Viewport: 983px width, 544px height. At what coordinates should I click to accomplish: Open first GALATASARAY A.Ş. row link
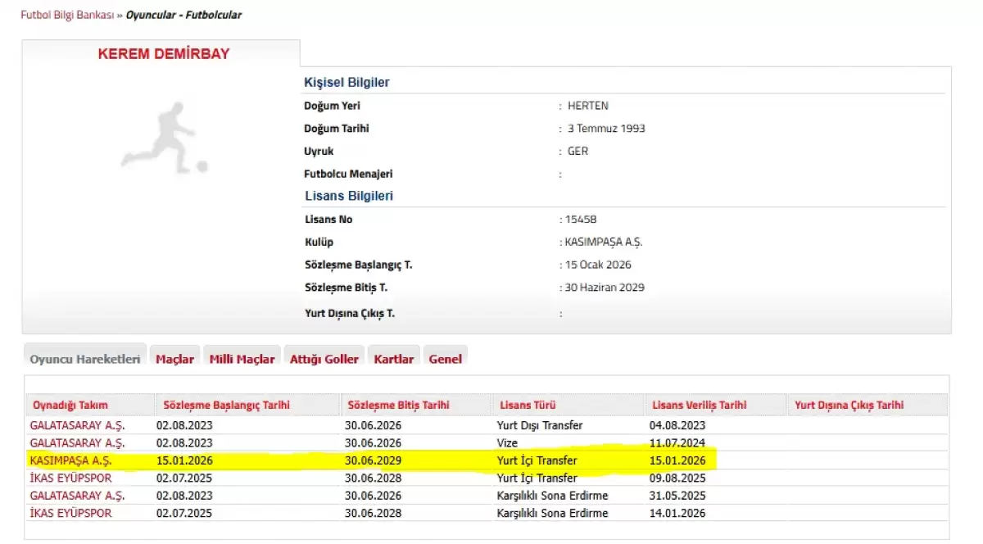77,425
